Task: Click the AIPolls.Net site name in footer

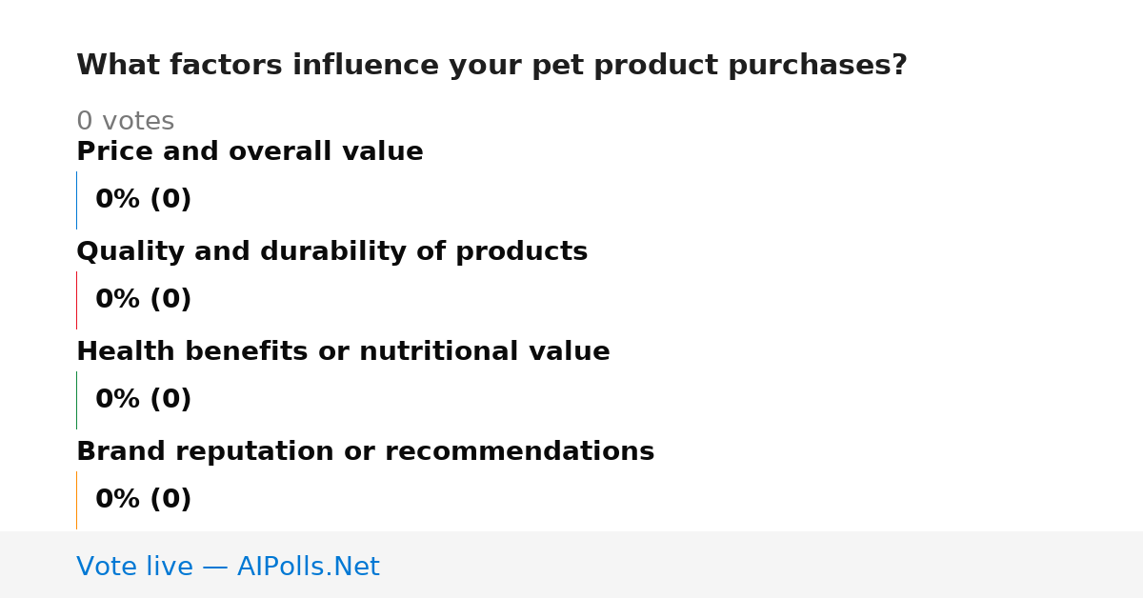Action: tap(308, 568)
